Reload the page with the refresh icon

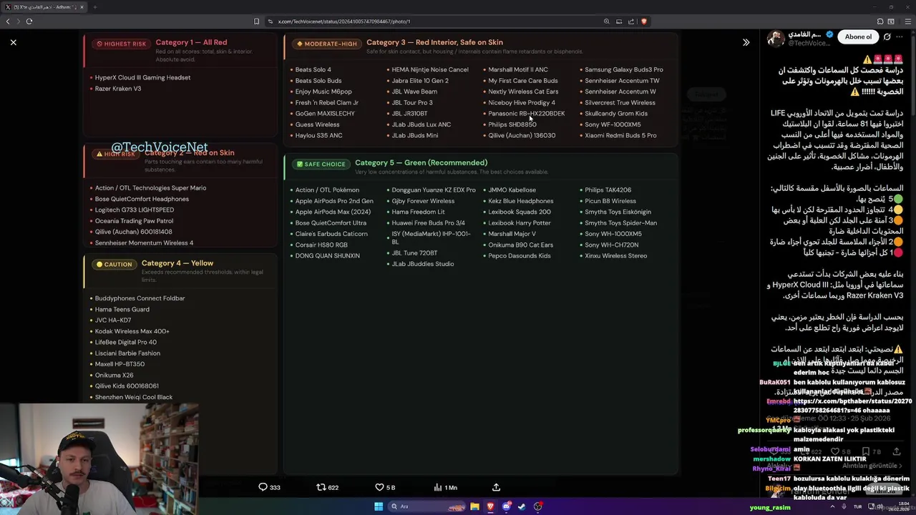click(x=29, y=21)
